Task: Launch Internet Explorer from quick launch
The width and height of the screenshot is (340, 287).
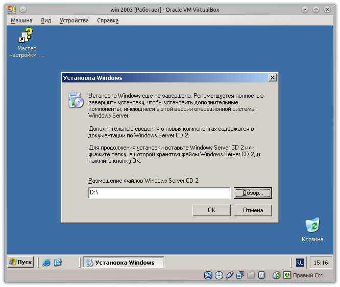Action: (46, 263)
